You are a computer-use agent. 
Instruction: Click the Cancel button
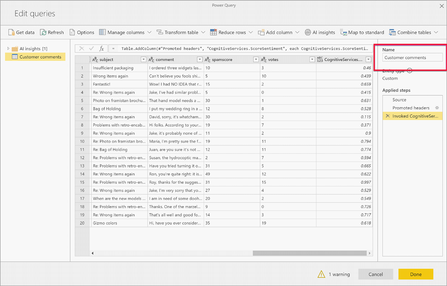coord(375,274)
